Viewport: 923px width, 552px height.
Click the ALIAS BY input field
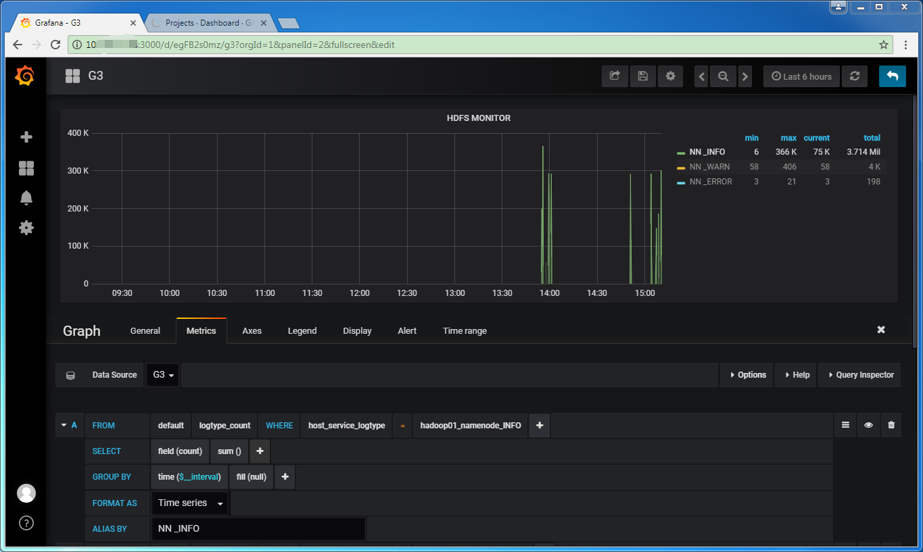[258, 528]
